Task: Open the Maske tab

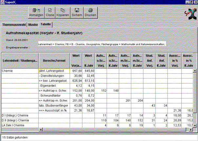Action: pyautogui.click(x=33, y=25)
